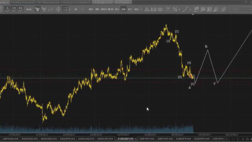The height and width of the screenshot is (142, 252).
Task: Switch to USDCAD:H4 chart tab
Action: click(86, 138)
